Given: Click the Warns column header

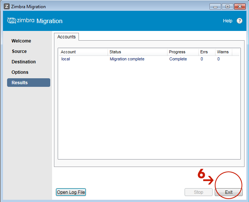Looking at the screenshot, I should (x=224, y=52).
